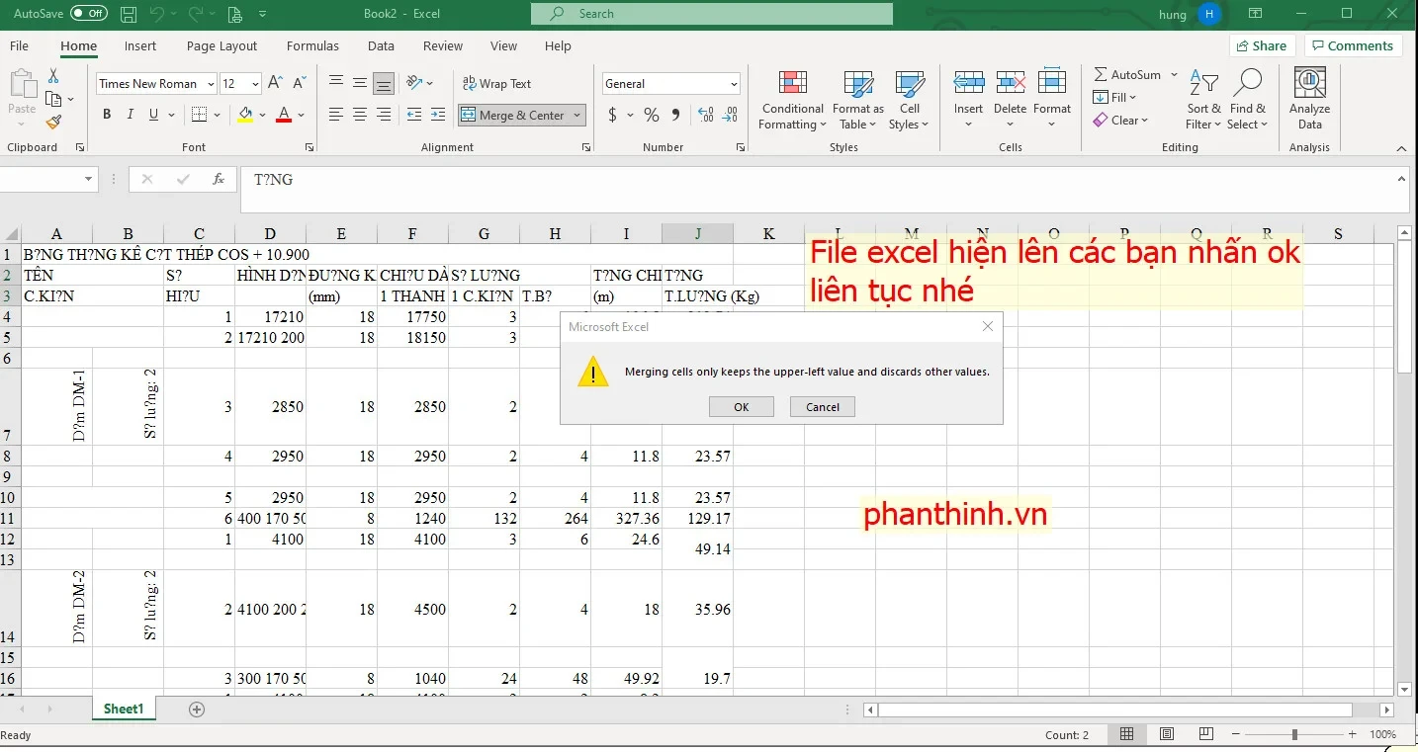The image size is (1418, 752).
Task: Expand the formula bar chevron
Action: click(1401, 179)
